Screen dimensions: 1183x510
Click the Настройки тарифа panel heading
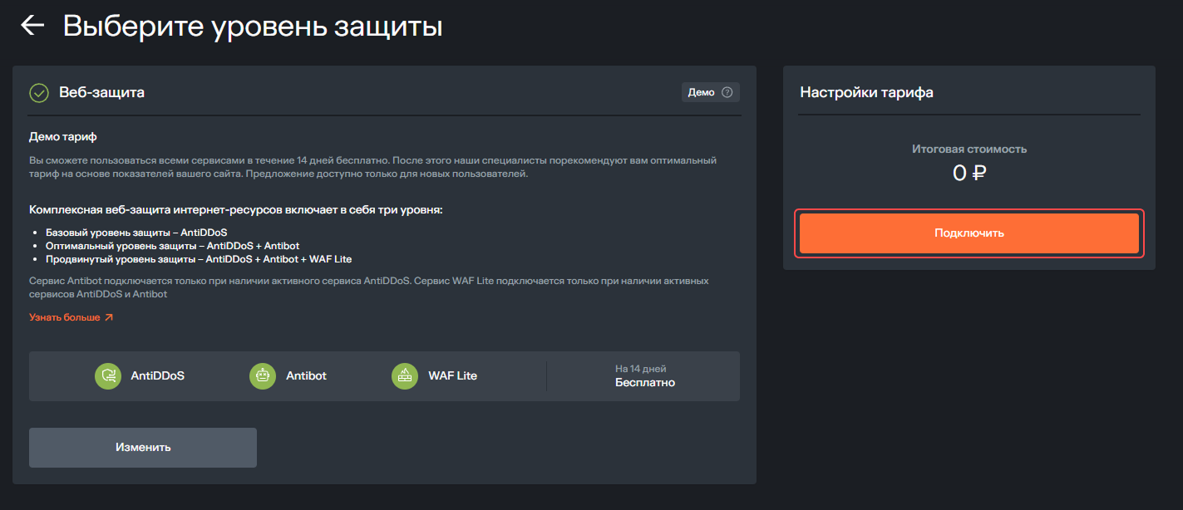tap(866, 92)
